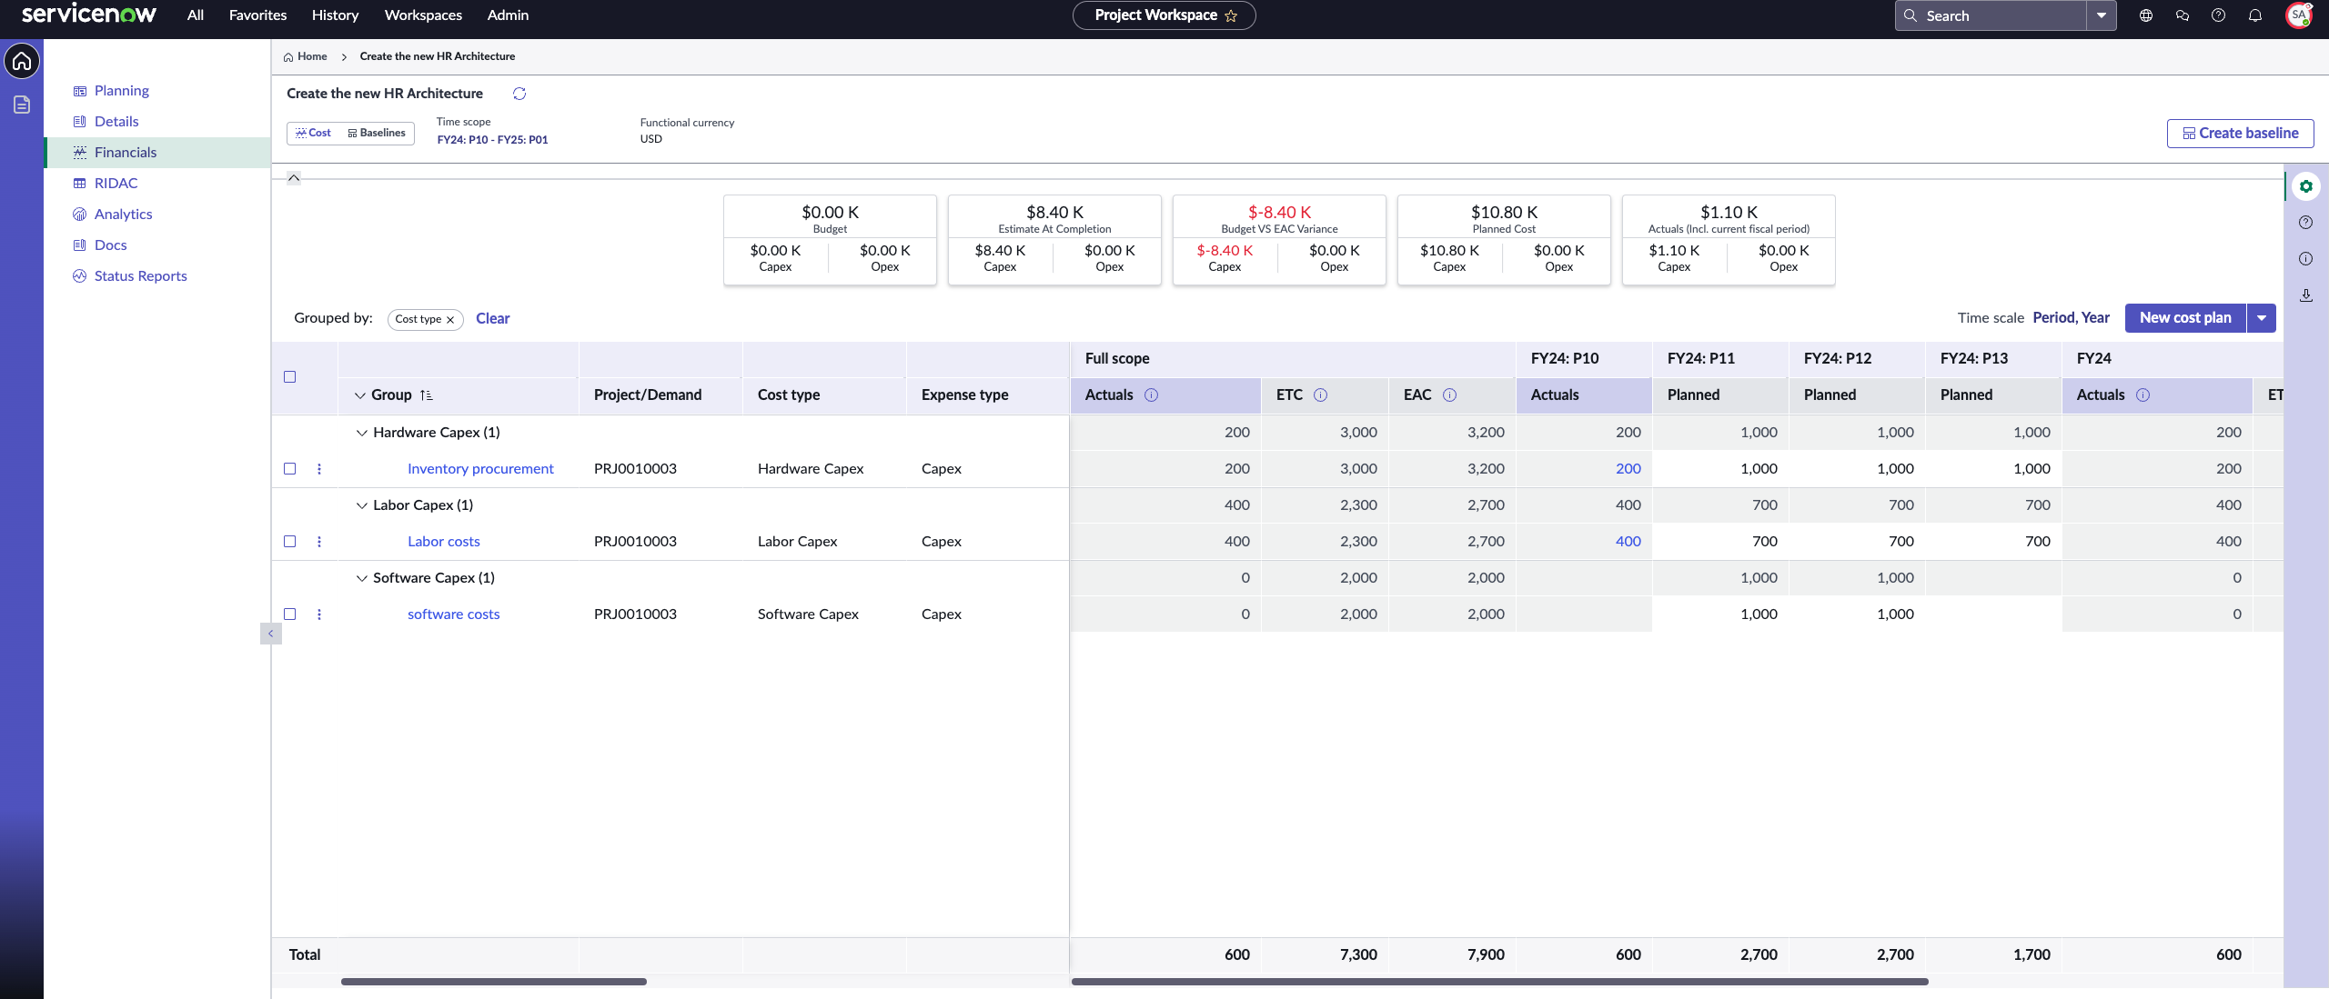Open the software costs cost plan
Screen dimensions: 2329x999
(x=454, y=614)
